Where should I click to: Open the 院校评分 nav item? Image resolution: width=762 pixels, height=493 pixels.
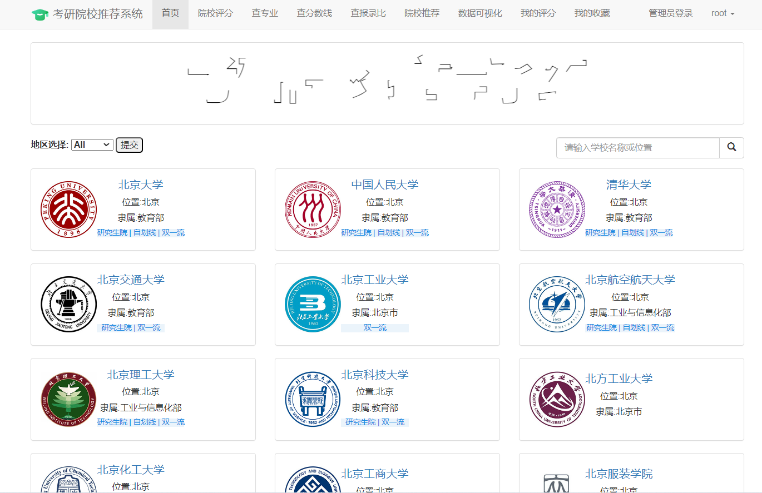[x=215, y=13]
